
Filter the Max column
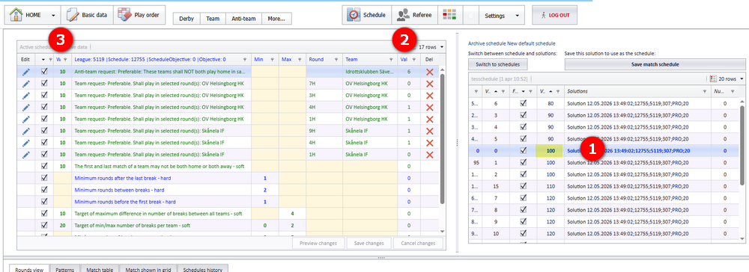pos(300,60)
